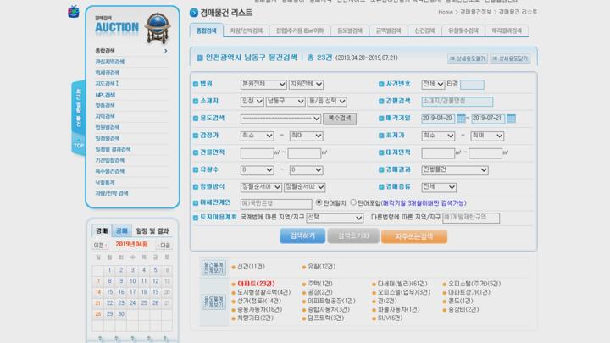The width and height of the screenshot is (610, 343).
Task: Open the 최저가 최대 dropdown
Action: click(487, 136)
